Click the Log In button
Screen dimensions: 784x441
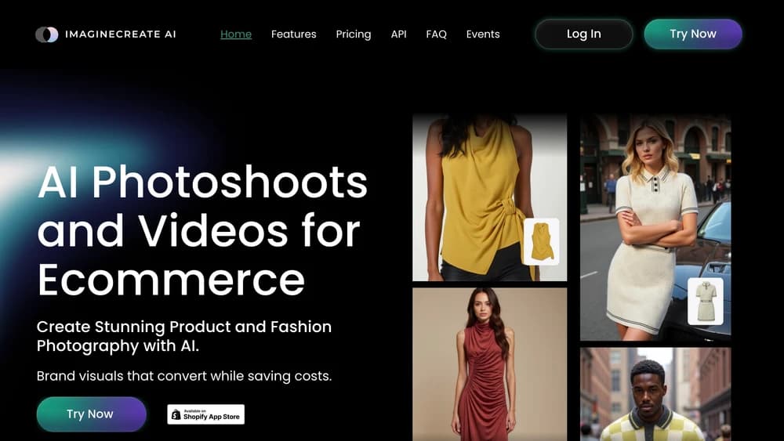coord(583,34)
